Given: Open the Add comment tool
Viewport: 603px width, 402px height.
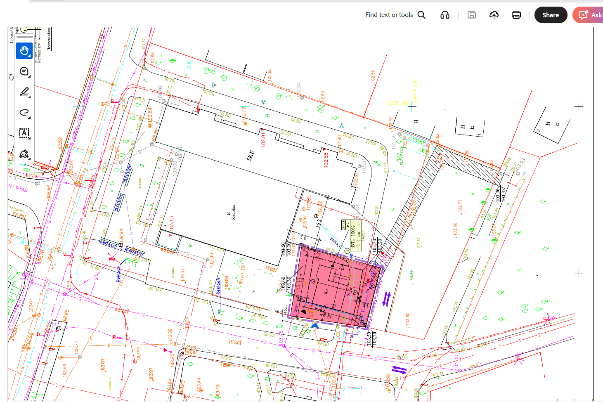Looking at the screenshot, I should [x=24, y=72].
